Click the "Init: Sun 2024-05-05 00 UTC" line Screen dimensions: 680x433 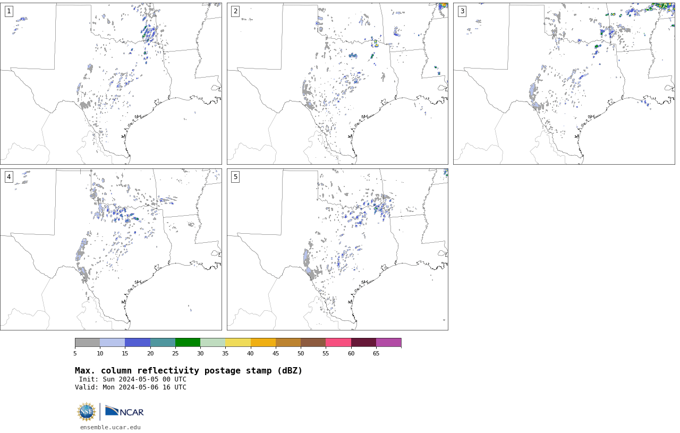pos(133,379)
